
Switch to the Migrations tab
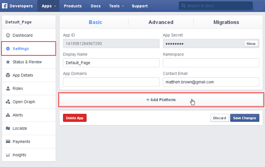[226, 22]
